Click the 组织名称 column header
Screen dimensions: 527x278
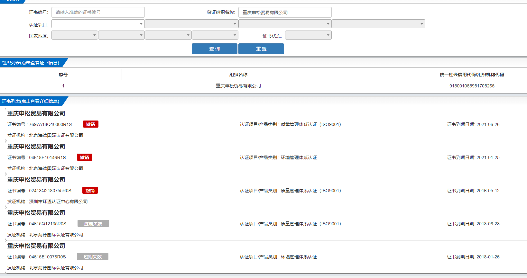[x=238, y=75]
